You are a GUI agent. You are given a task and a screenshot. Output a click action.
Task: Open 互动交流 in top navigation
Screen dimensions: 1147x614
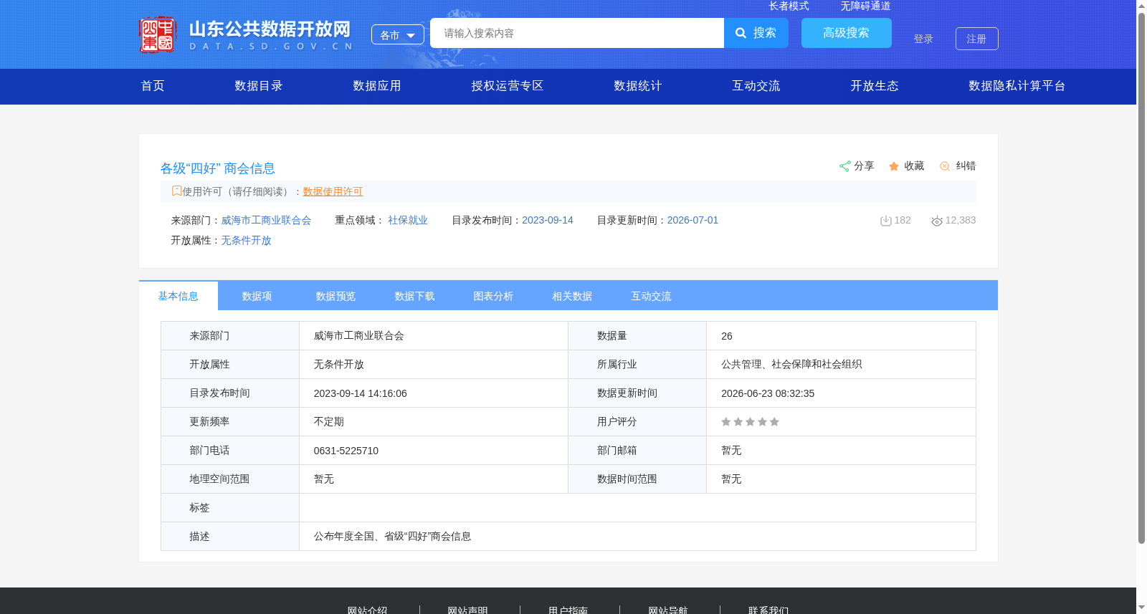click(x=756, y=86)
